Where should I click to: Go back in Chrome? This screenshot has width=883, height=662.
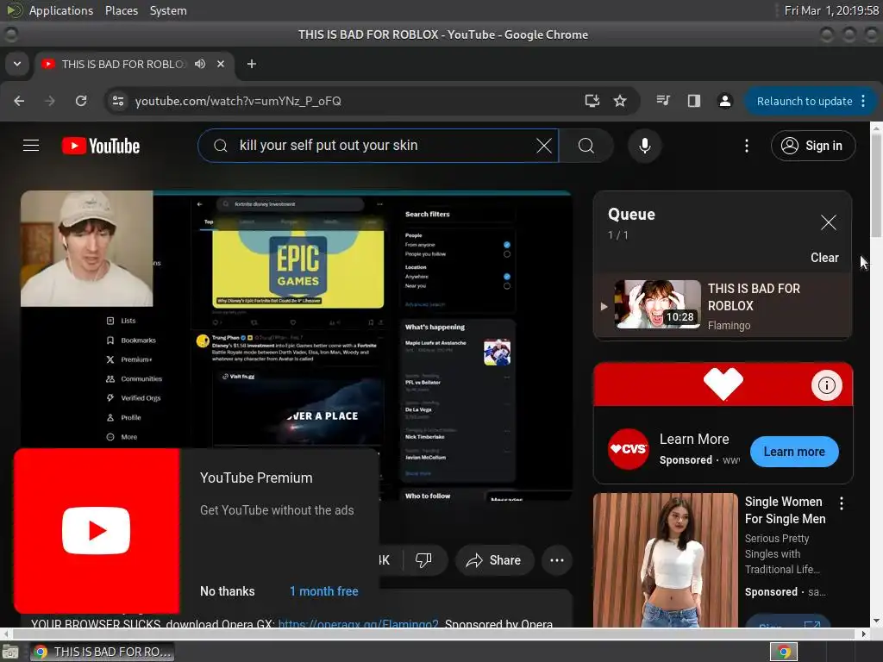(x=19, y=101)
